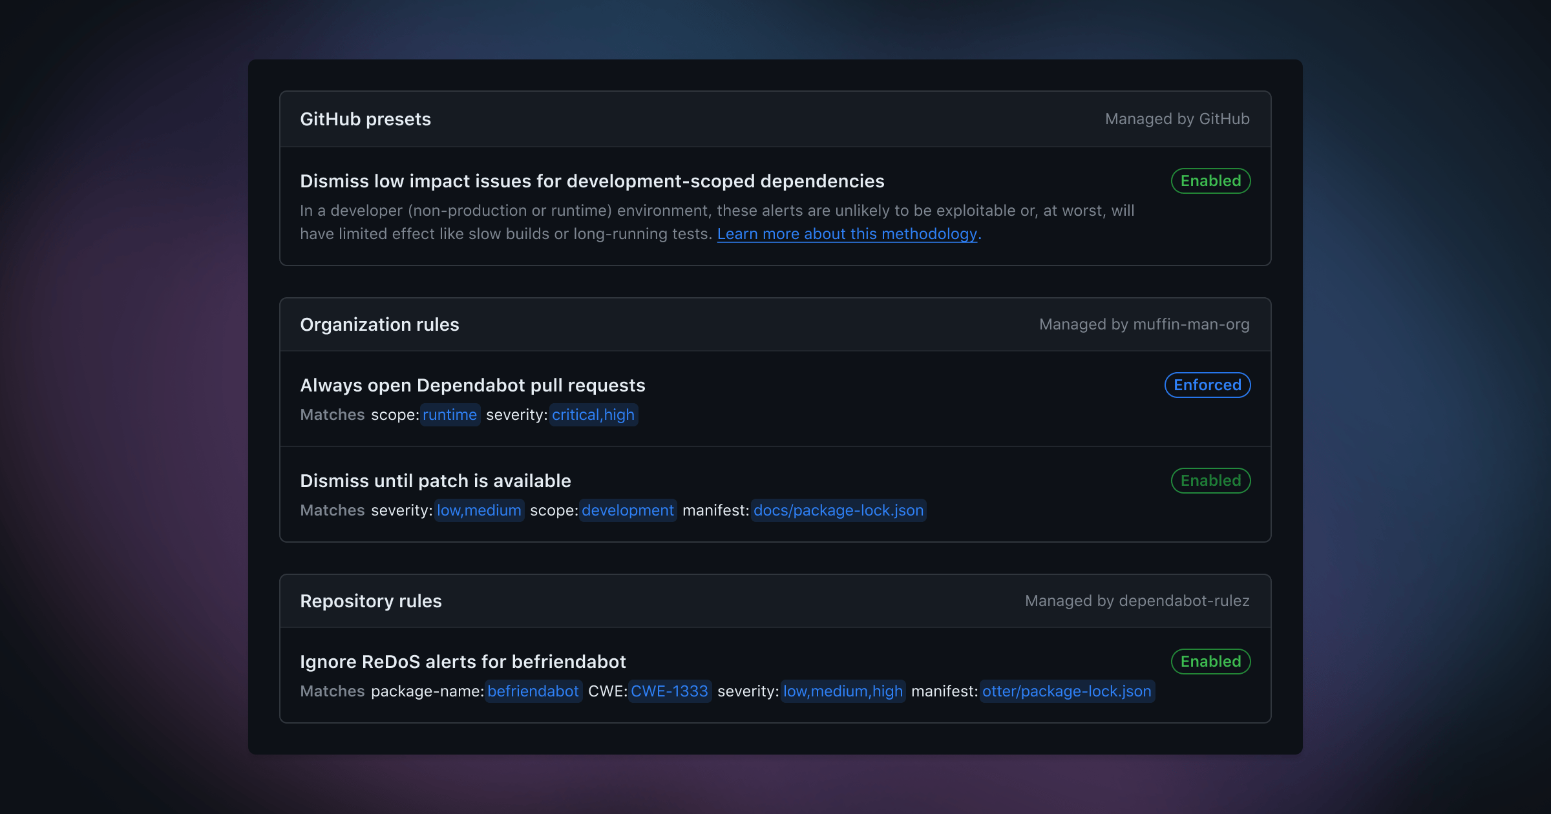Click the Enabled badge on Ignore ReDoS rule

1210,662
